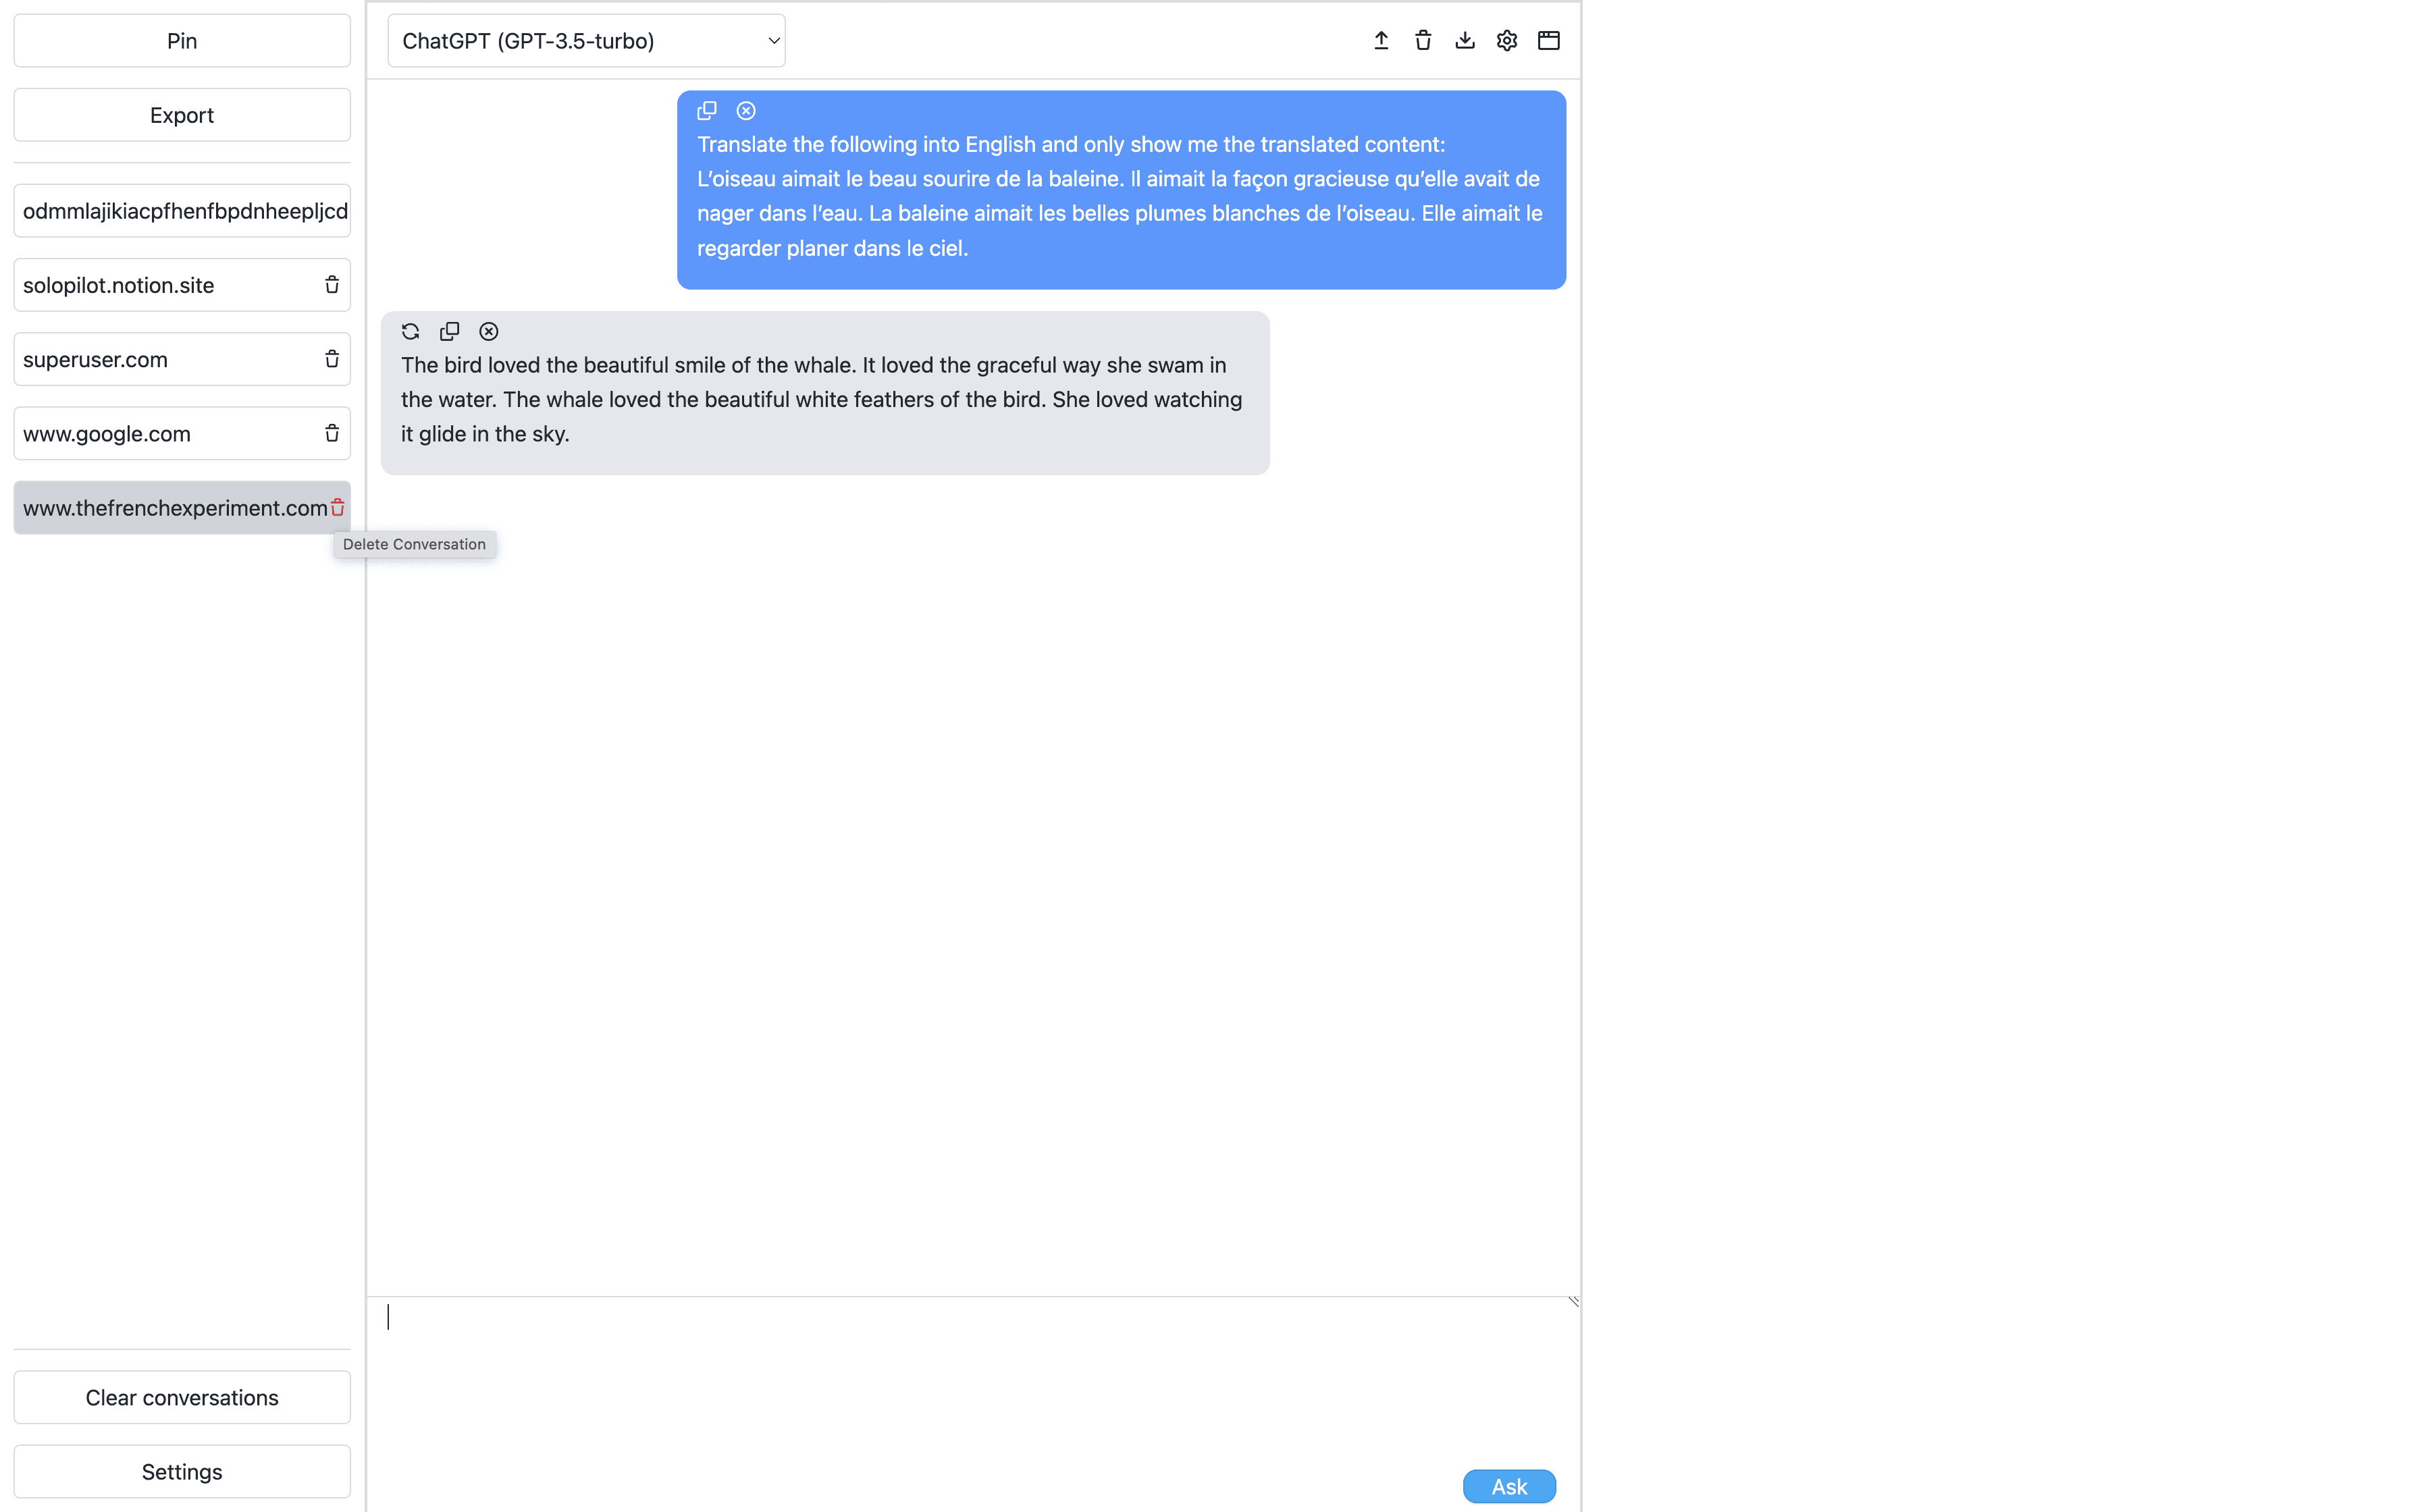Click the blue Ask button
Viewport: 2420px width, 1512px height.
1509,1486
